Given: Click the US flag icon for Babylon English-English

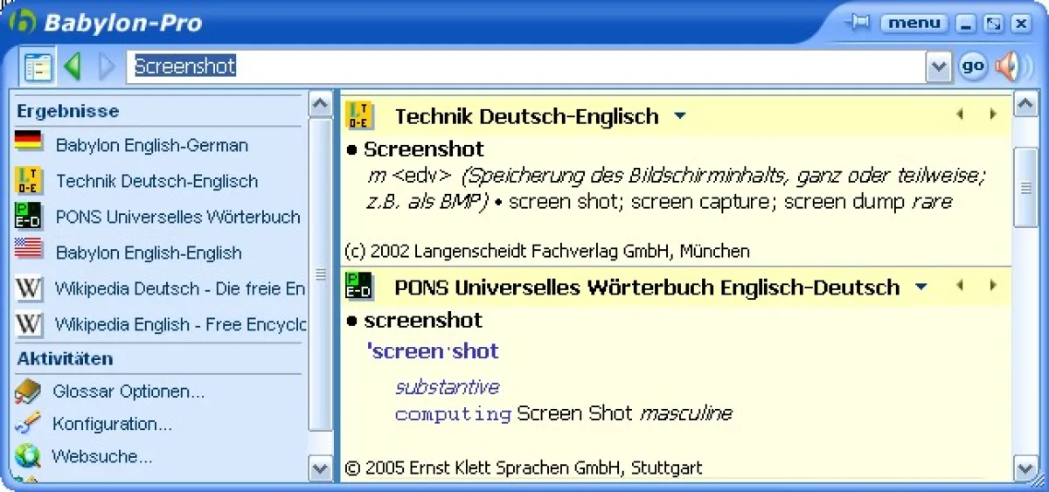Looking at the screenshot, I should click(x=29, y=249).
